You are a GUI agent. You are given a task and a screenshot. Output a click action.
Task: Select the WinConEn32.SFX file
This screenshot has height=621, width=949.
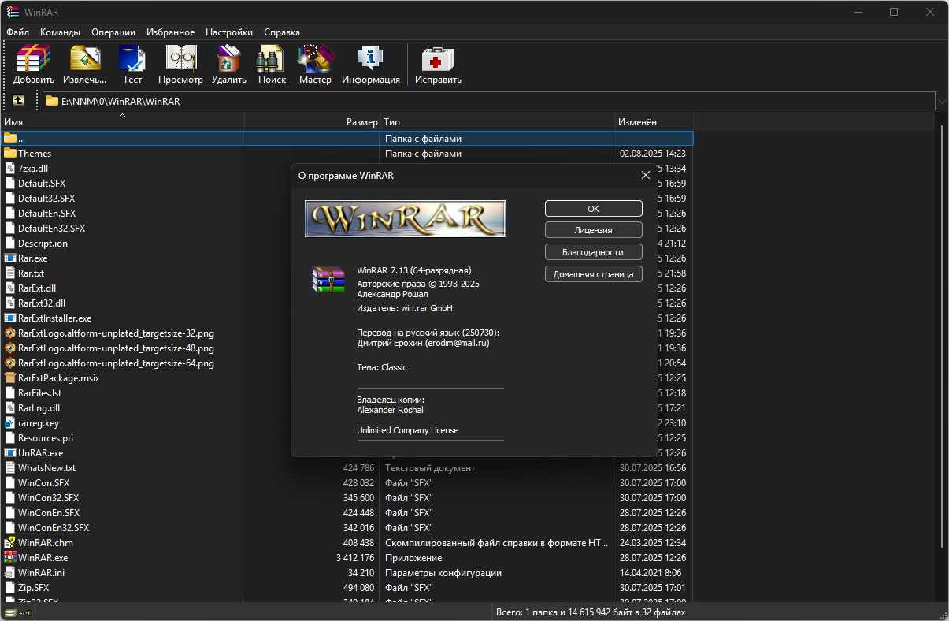click(54, 527)
